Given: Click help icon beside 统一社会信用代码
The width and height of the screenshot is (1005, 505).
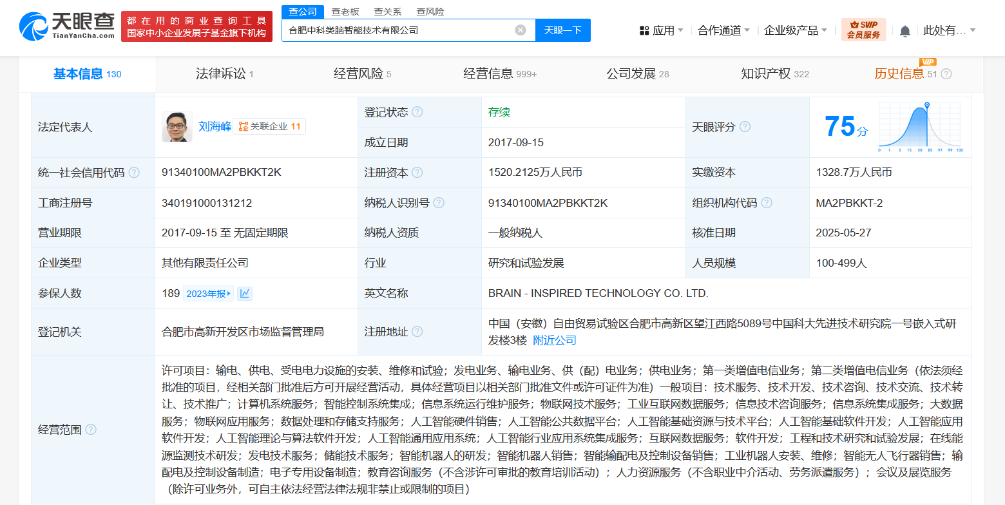Looking at the screenshot, I should point(134,173).
